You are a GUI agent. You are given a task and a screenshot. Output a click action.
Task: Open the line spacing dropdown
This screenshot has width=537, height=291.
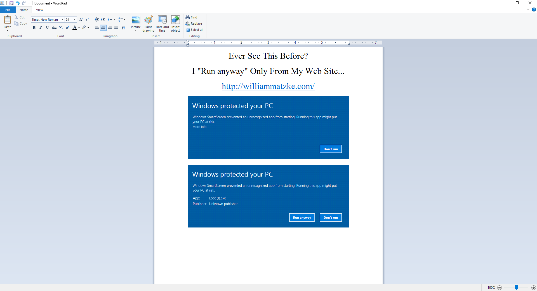pos(122,20)
